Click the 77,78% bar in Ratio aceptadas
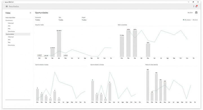The width and height of the screenshot is (203, 110). (122, 47)
